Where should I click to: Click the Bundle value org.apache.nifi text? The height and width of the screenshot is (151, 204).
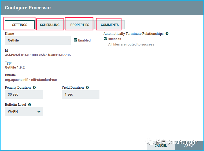click(x=31, y=80)
